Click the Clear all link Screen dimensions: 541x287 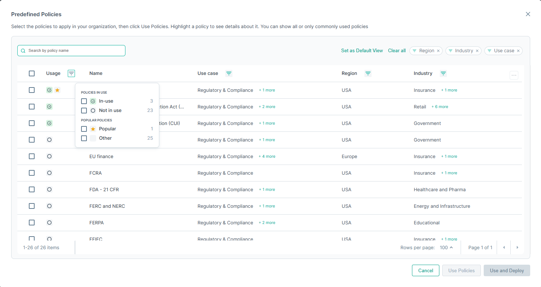click(397, 51)
